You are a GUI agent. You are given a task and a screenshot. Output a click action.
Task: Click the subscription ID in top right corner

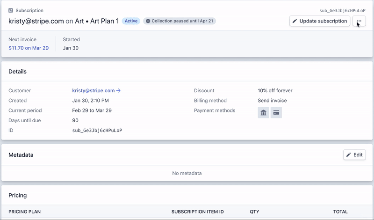(x=342, y=10)
